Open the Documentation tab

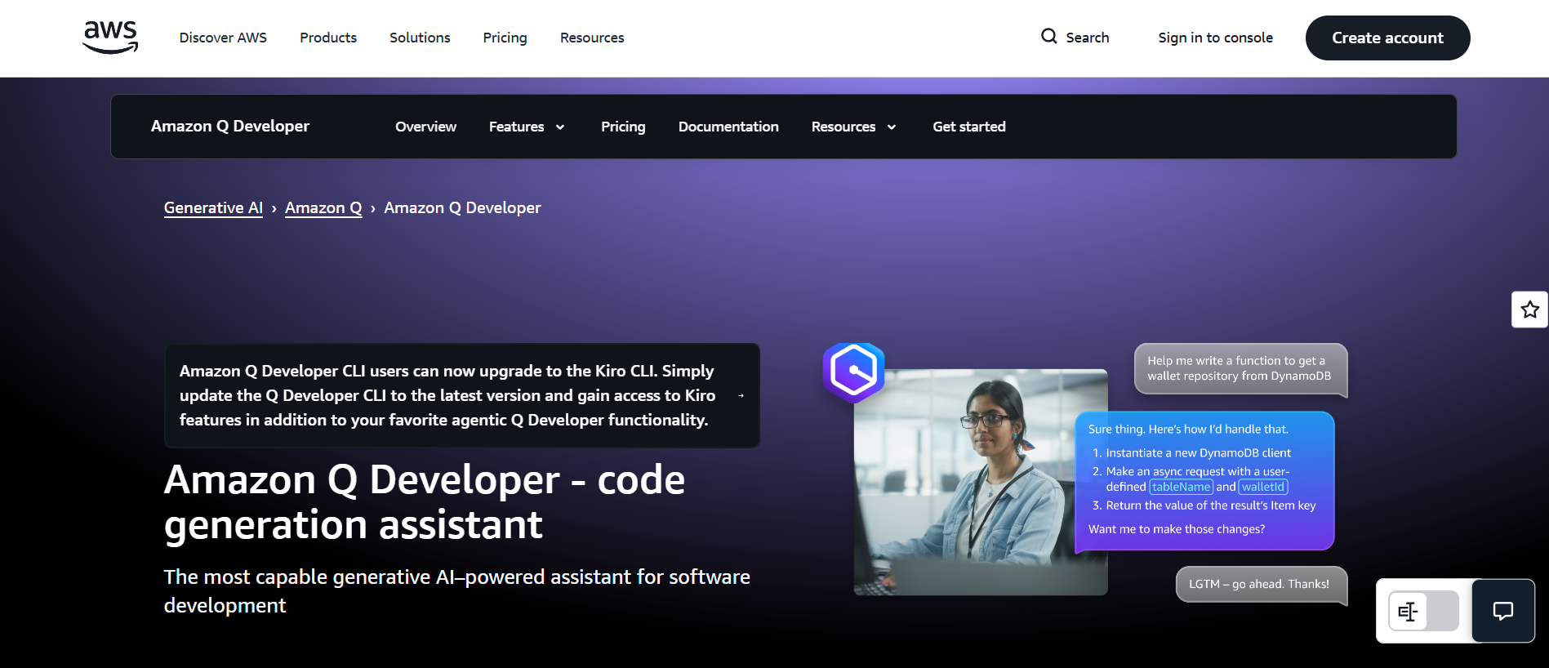728,127
